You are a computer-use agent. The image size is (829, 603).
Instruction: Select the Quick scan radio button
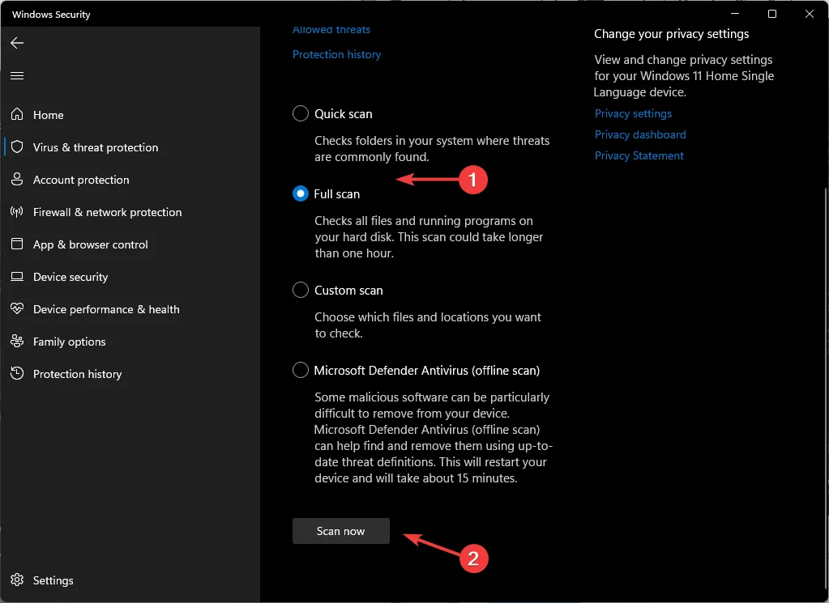pos(301,113)
